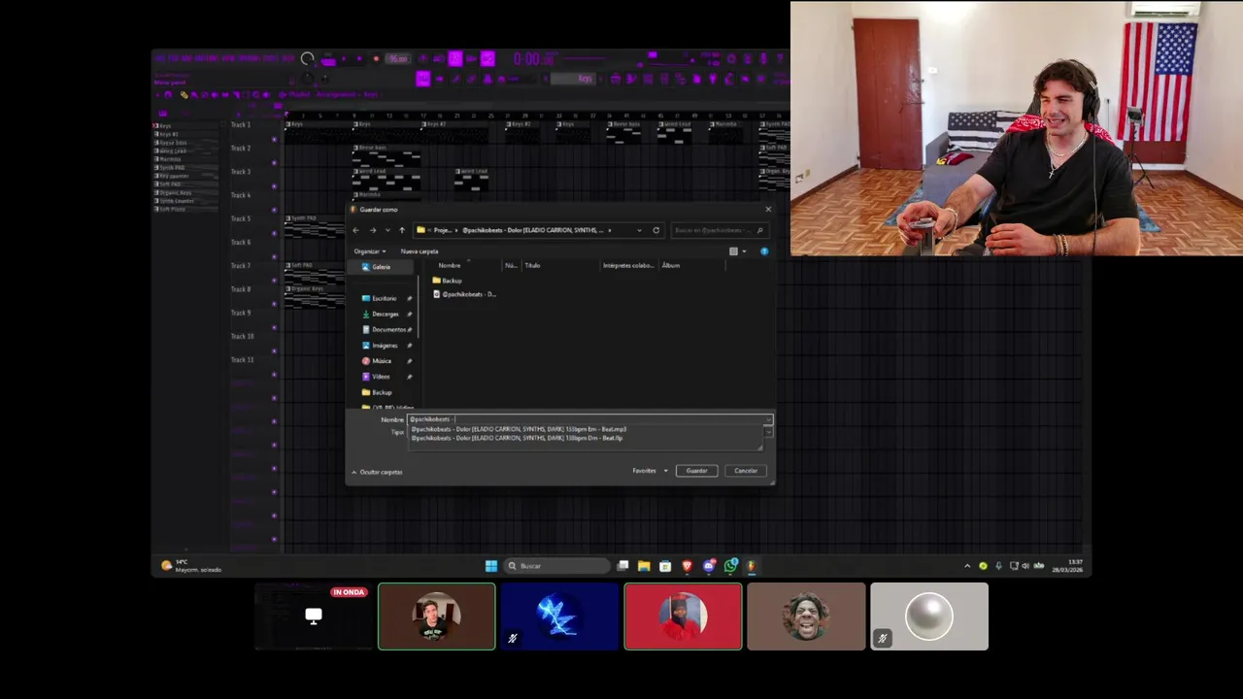Open WhatsApp from the taskbar
The width and height of the screenshot is (1243, 699).
pyautogui.click(x=731, y=566)
